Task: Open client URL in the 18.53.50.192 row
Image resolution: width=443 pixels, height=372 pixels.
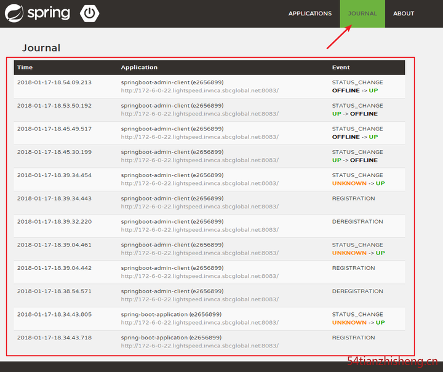Action: point(200,114)
